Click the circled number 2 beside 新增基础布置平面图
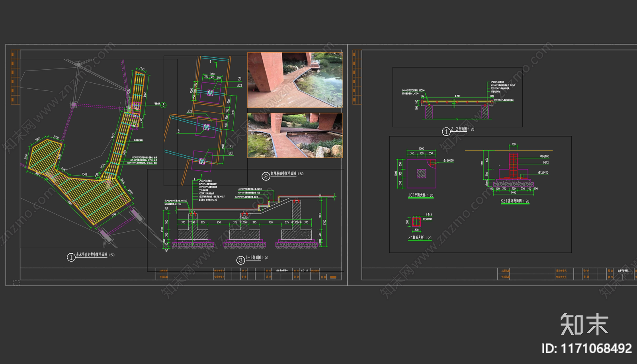 click(x=266, y=176)
